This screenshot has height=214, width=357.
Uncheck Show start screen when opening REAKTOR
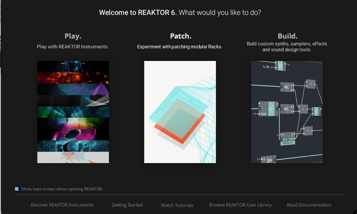[x=17, y=189]
